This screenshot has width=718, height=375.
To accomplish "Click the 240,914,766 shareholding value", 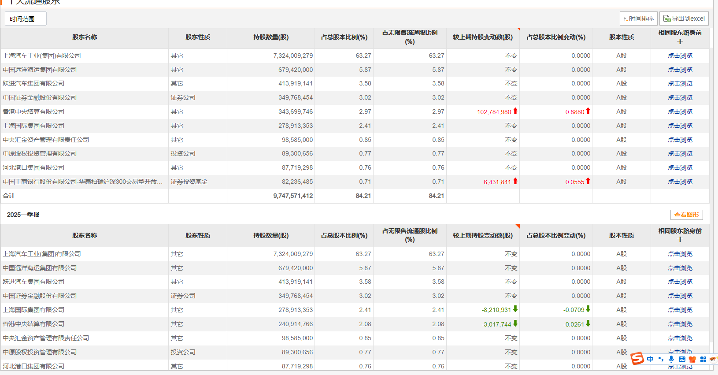I will coord(296,324).
